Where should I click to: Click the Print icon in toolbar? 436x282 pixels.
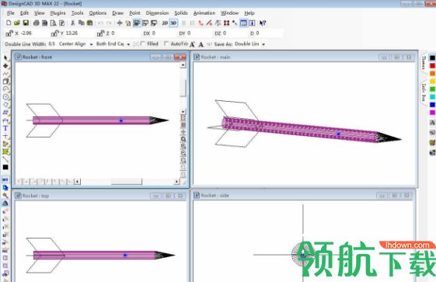pos(36,23)
